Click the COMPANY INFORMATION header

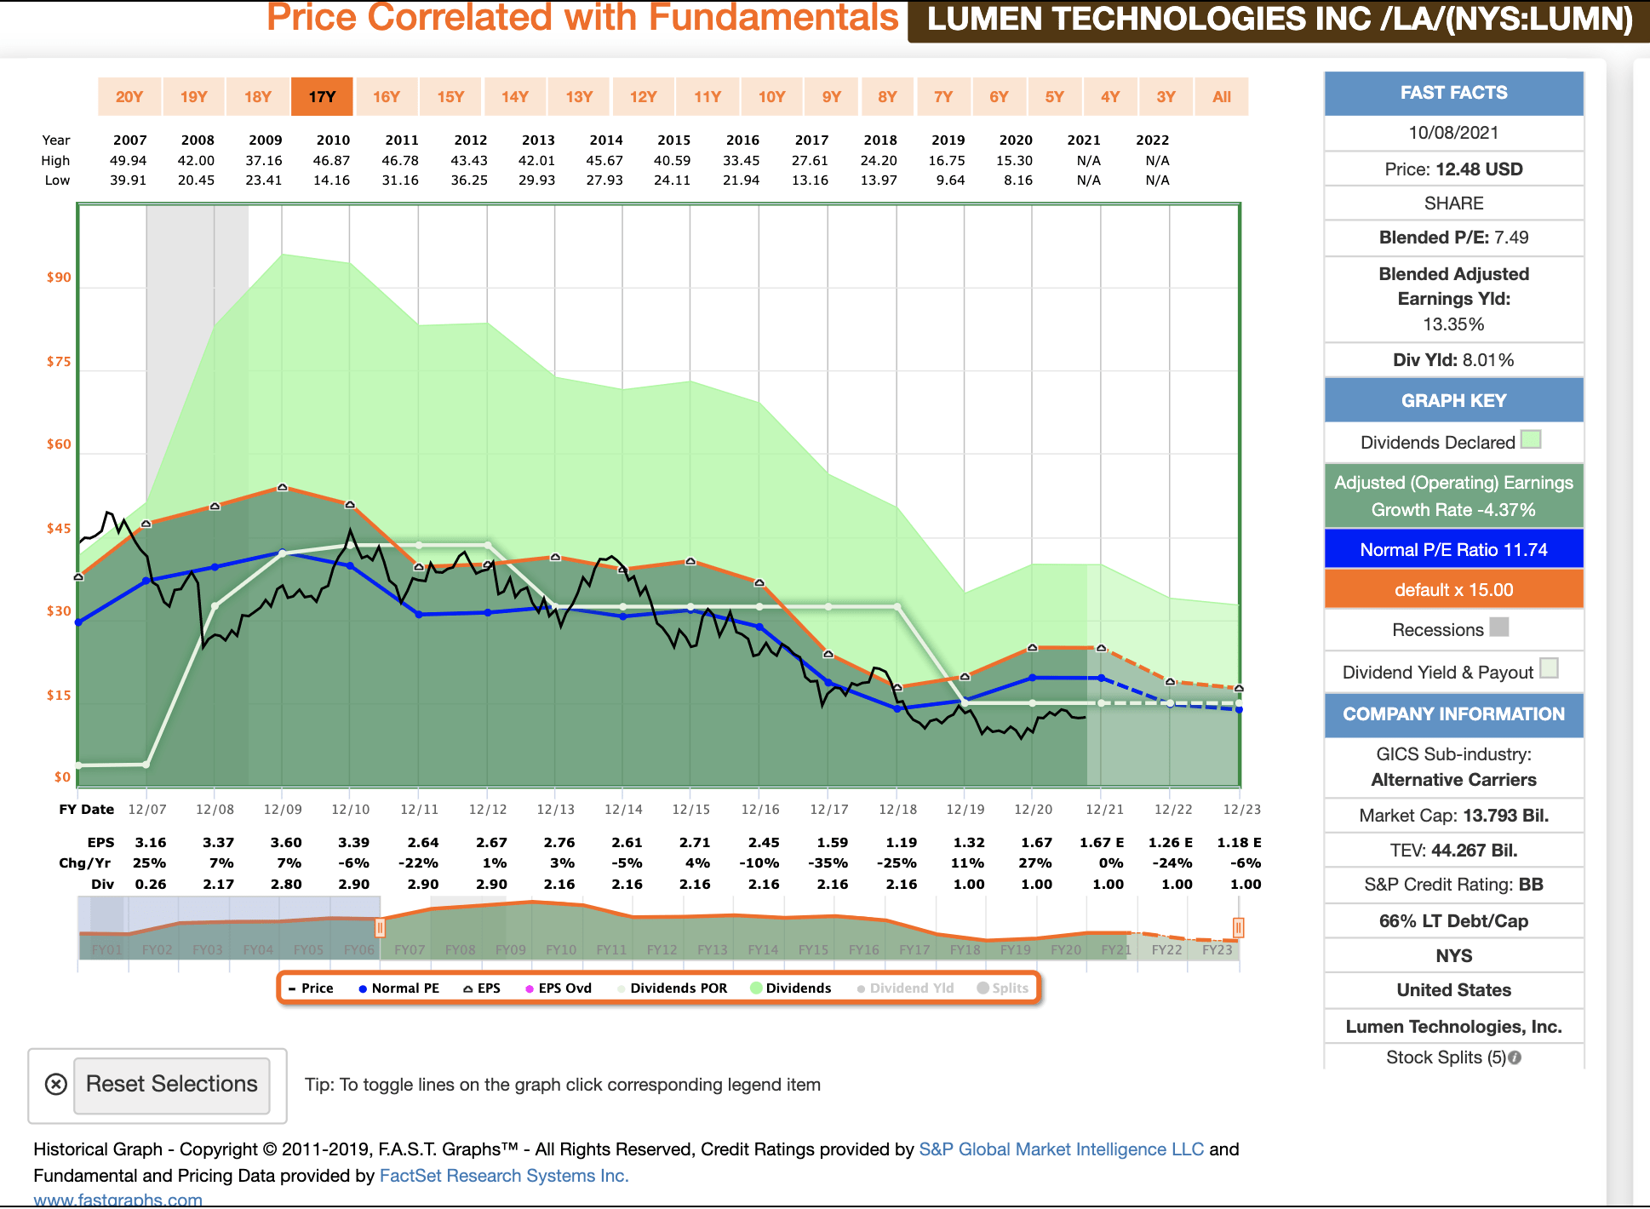pyautogui.click(x=1454, y=714)
